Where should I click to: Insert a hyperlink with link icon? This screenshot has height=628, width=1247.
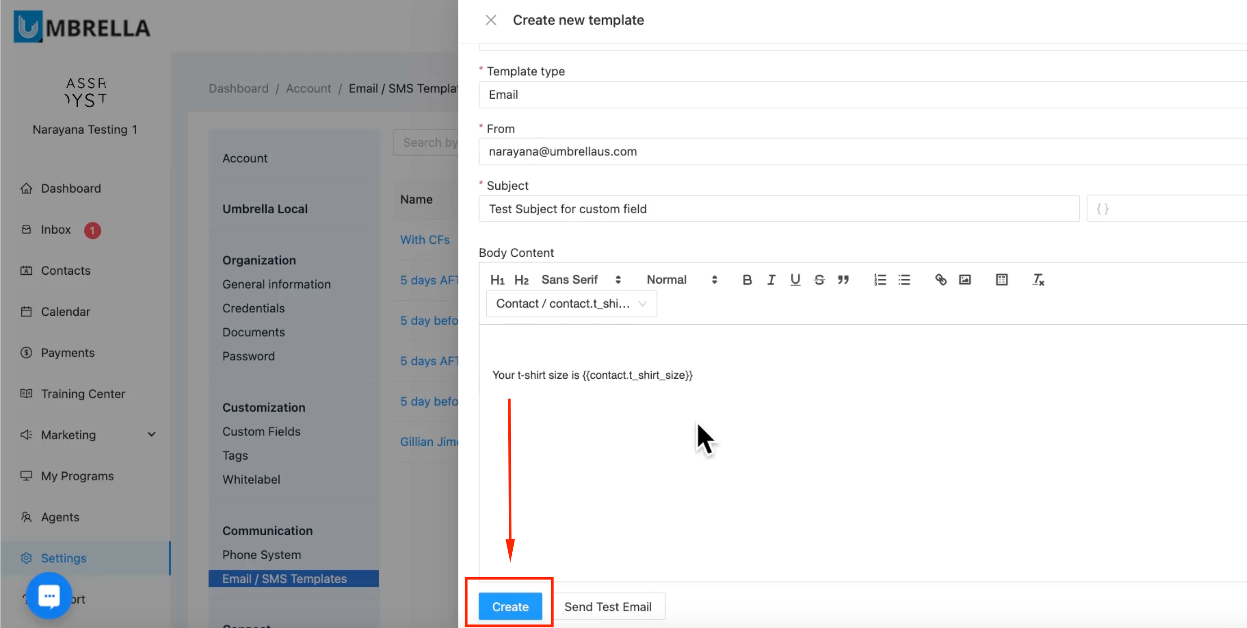941,280
